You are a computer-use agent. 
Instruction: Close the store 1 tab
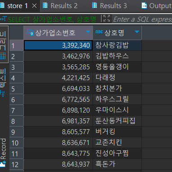point(35,6)
